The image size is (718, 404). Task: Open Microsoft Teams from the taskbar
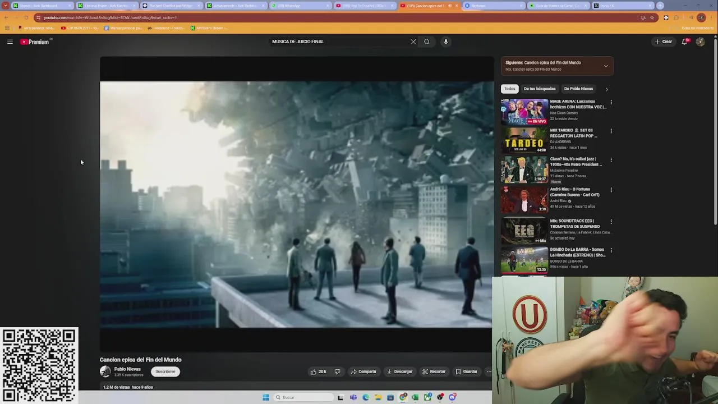353,397
